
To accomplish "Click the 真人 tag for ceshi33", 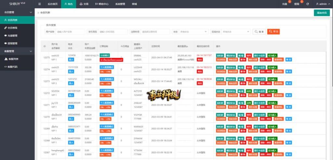I will tap(71, 60).
